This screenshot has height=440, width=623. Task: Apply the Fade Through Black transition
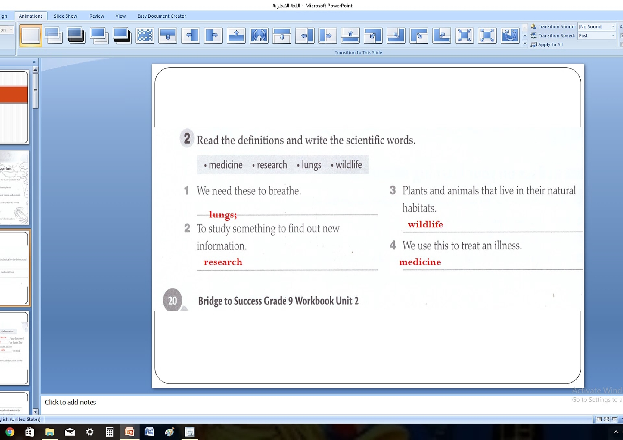pyautogui.click(x=76, y=36)
